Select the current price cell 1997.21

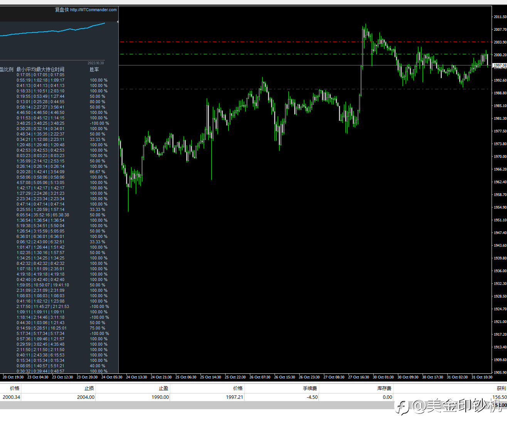(x=234, y=397)
